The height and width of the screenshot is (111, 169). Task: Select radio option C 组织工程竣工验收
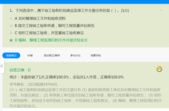coord(11,33)
